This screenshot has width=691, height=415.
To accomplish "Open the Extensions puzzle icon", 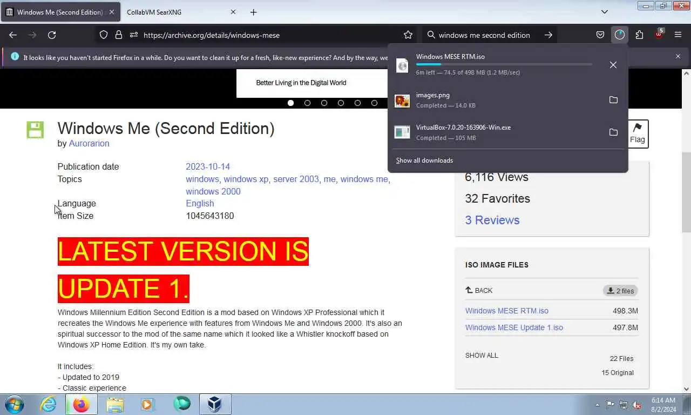I will [x=639, y=35].
